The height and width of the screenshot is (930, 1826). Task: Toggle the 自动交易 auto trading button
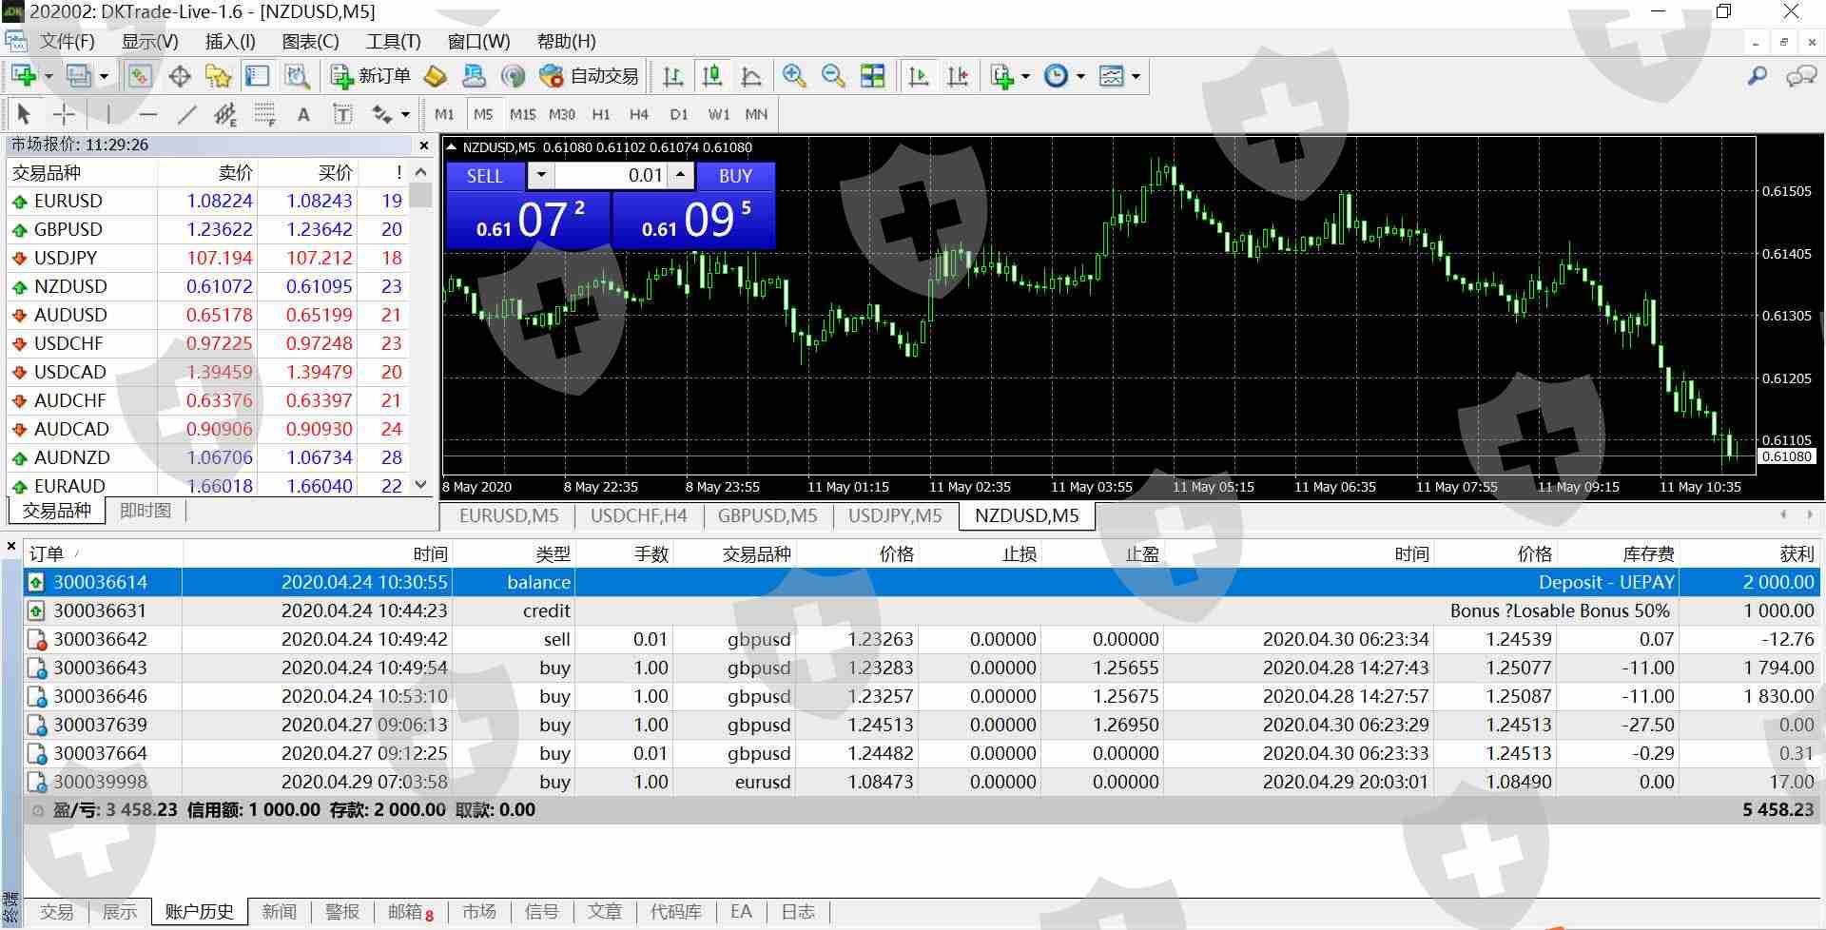[589, 76]
